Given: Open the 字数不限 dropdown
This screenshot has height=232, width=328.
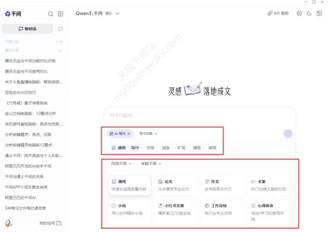Looking at the screenshot, I should [x=151, y=164].
